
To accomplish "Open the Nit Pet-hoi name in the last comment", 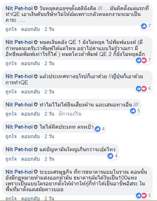I will (19, 172).
